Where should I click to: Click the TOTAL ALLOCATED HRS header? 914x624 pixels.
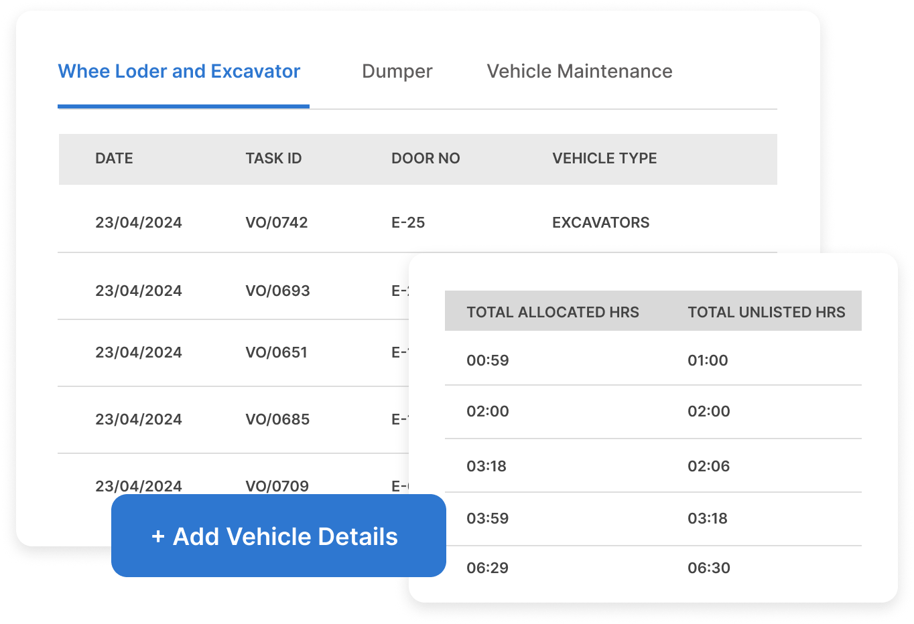552,311
